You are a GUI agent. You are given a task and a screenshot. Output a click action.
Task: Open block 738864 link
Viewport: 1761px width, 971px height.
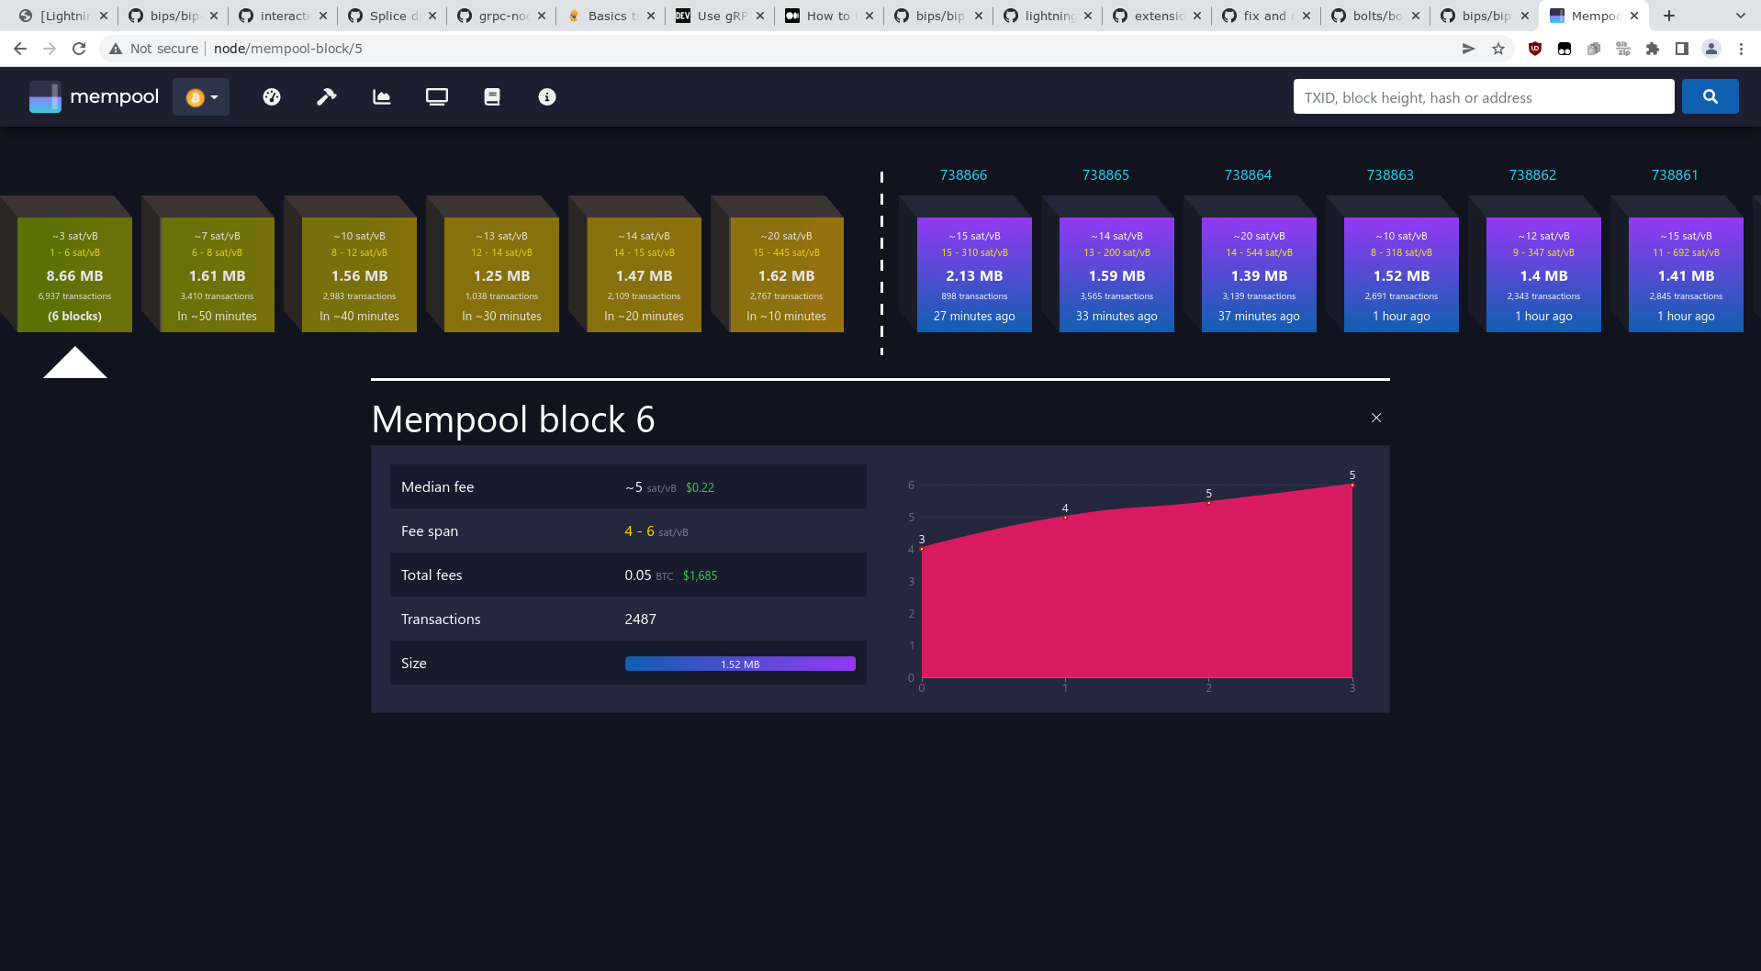tap(1248, 174)
